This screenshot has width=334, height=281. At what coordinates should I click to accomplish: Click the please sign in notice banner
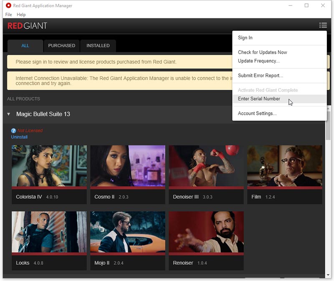tap(119, 62)
